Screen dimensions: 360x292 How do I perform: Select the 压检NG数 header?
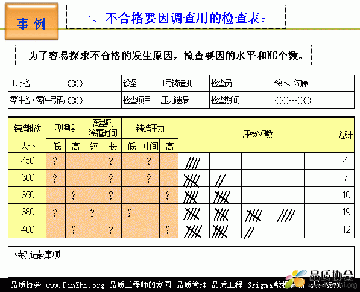coord(257,135)
